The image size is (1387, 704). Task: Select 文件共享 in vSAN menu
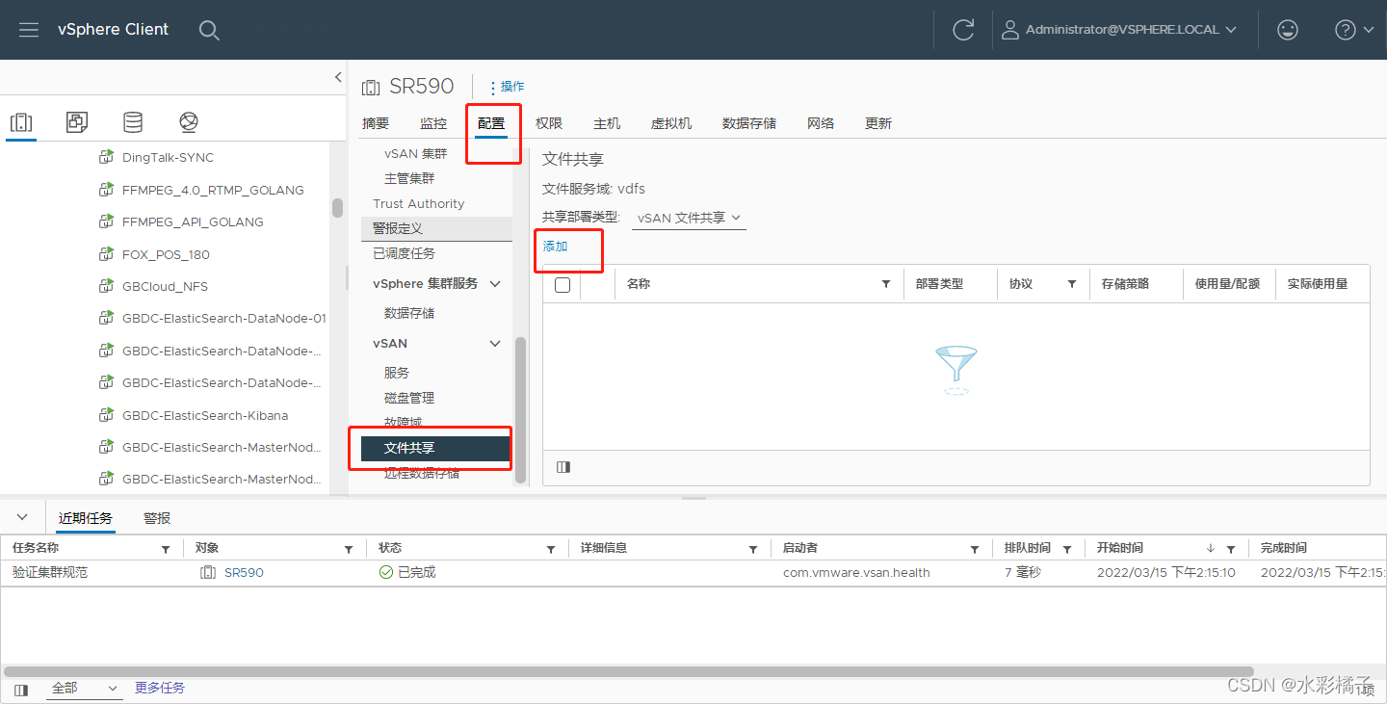(x=435, y=448)
